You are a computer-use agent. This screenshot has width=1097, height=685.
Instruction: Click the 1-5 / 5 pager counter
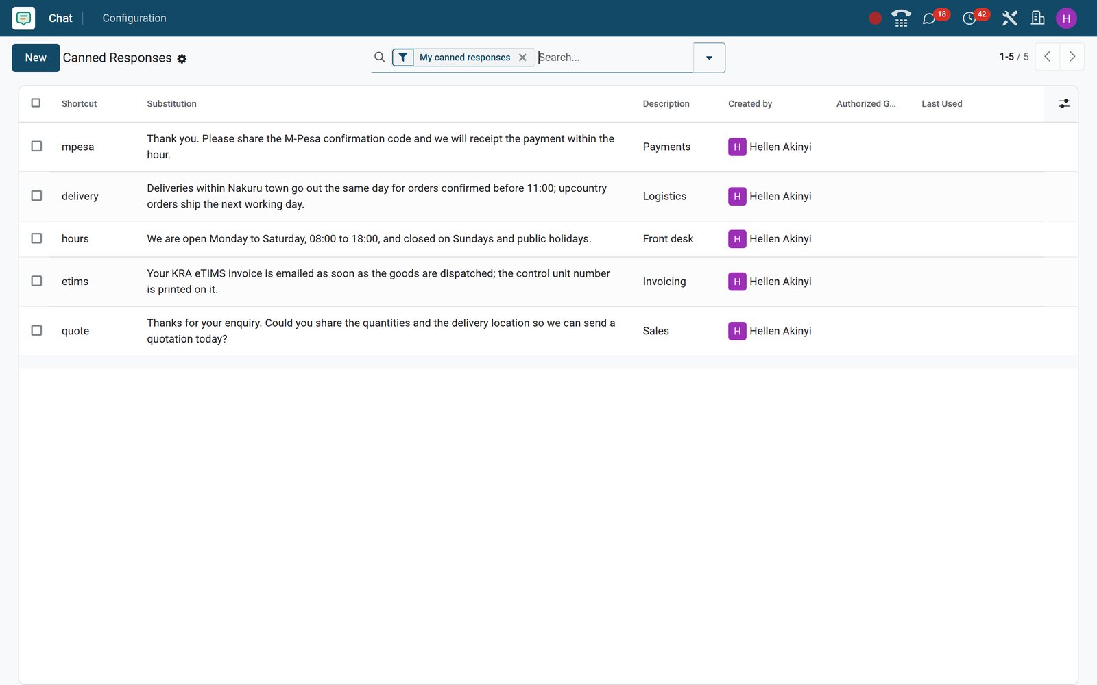click(x=1014, y=57)
